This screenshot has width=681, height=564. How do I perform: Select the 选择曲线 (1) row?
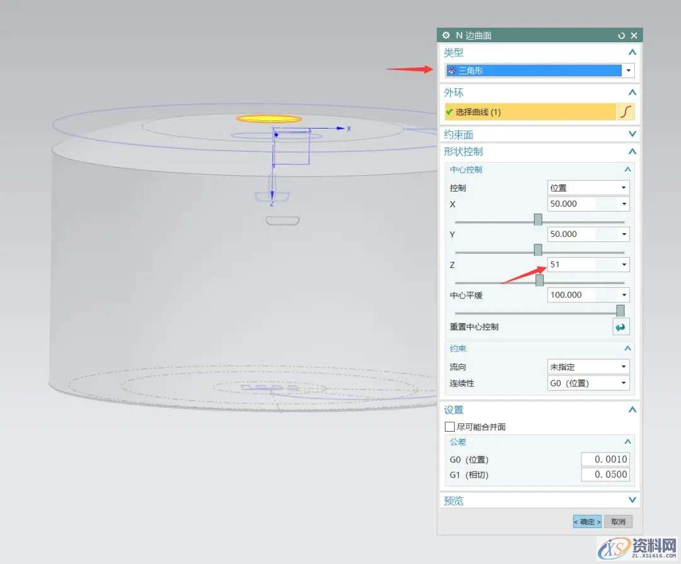click(x=530, y=112)
